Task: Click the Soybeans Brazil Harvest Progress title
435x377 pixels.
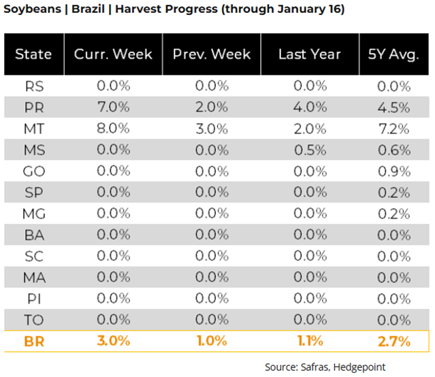Action: [174, 10]
